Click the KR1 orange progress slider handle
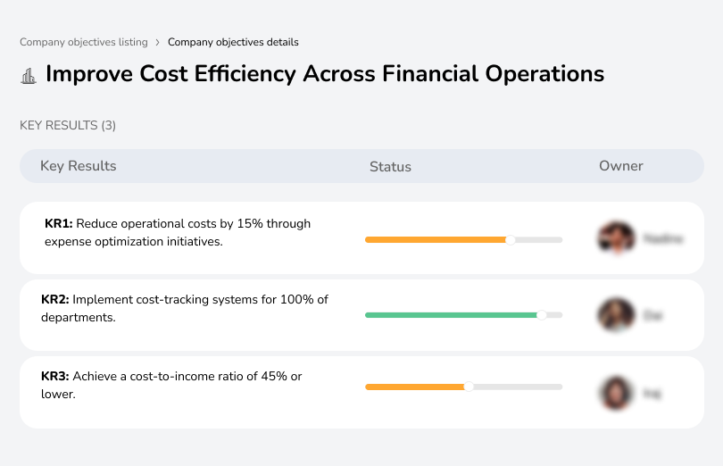723x466 pixels. [x=511, y=239]
